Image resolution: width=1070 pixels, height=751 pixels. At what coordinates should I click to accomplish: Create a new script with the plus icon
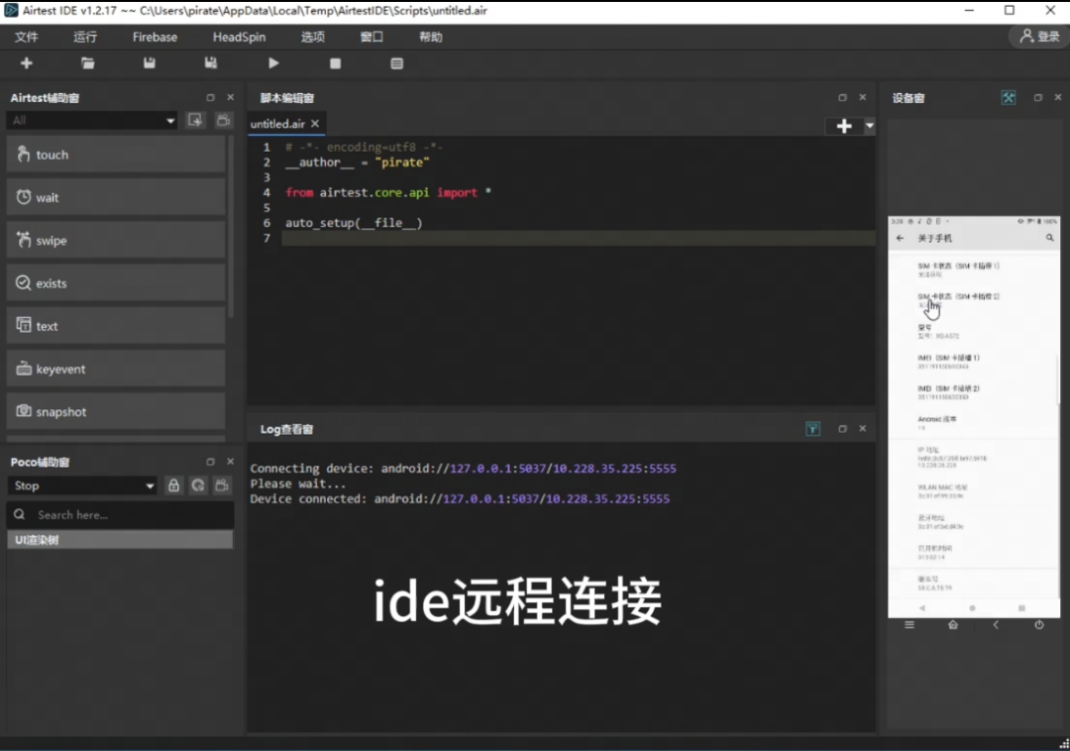(27, 63)
